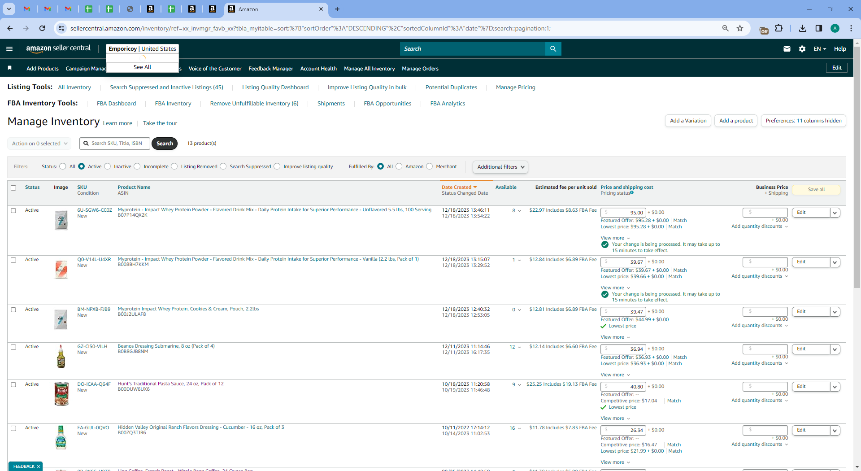Close the current Amazon browser tab
The image size is (861, 471).
(321, 9)
